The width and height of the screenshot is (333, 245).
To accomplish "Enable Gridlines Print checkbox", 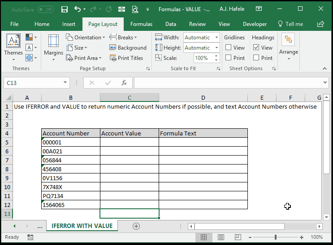I will [228, 57].
